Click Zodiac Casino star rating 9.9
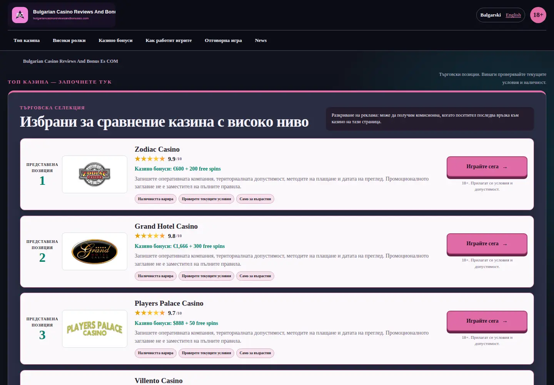Screen dimensions: 554x385 pyautogui.click(x=158, y=159)
